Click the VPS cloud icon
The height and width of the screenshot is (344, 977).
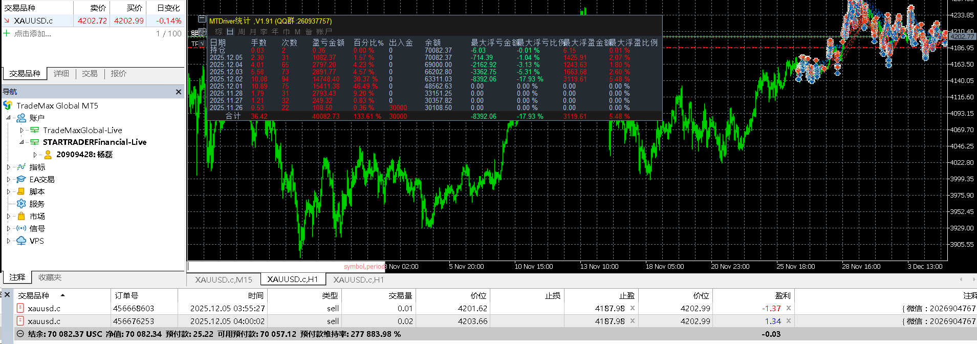21,241
